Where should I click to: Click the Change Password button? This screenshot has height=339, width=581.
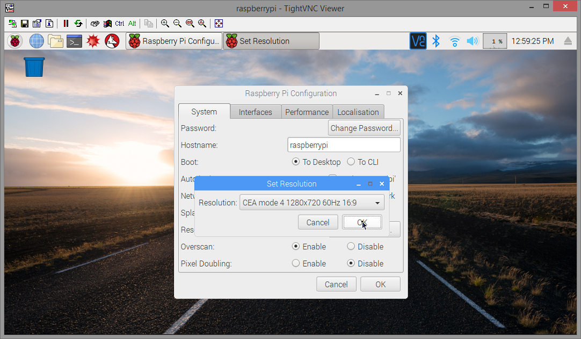tap(364, 128)
